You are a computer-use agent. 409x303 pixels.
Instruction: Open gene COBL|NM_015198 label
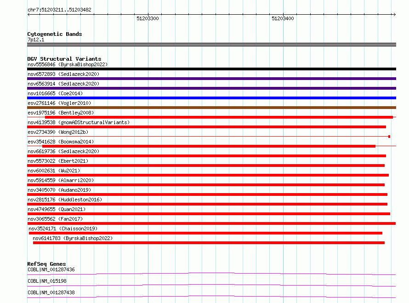pyautogui.click(x=47, y=281)
